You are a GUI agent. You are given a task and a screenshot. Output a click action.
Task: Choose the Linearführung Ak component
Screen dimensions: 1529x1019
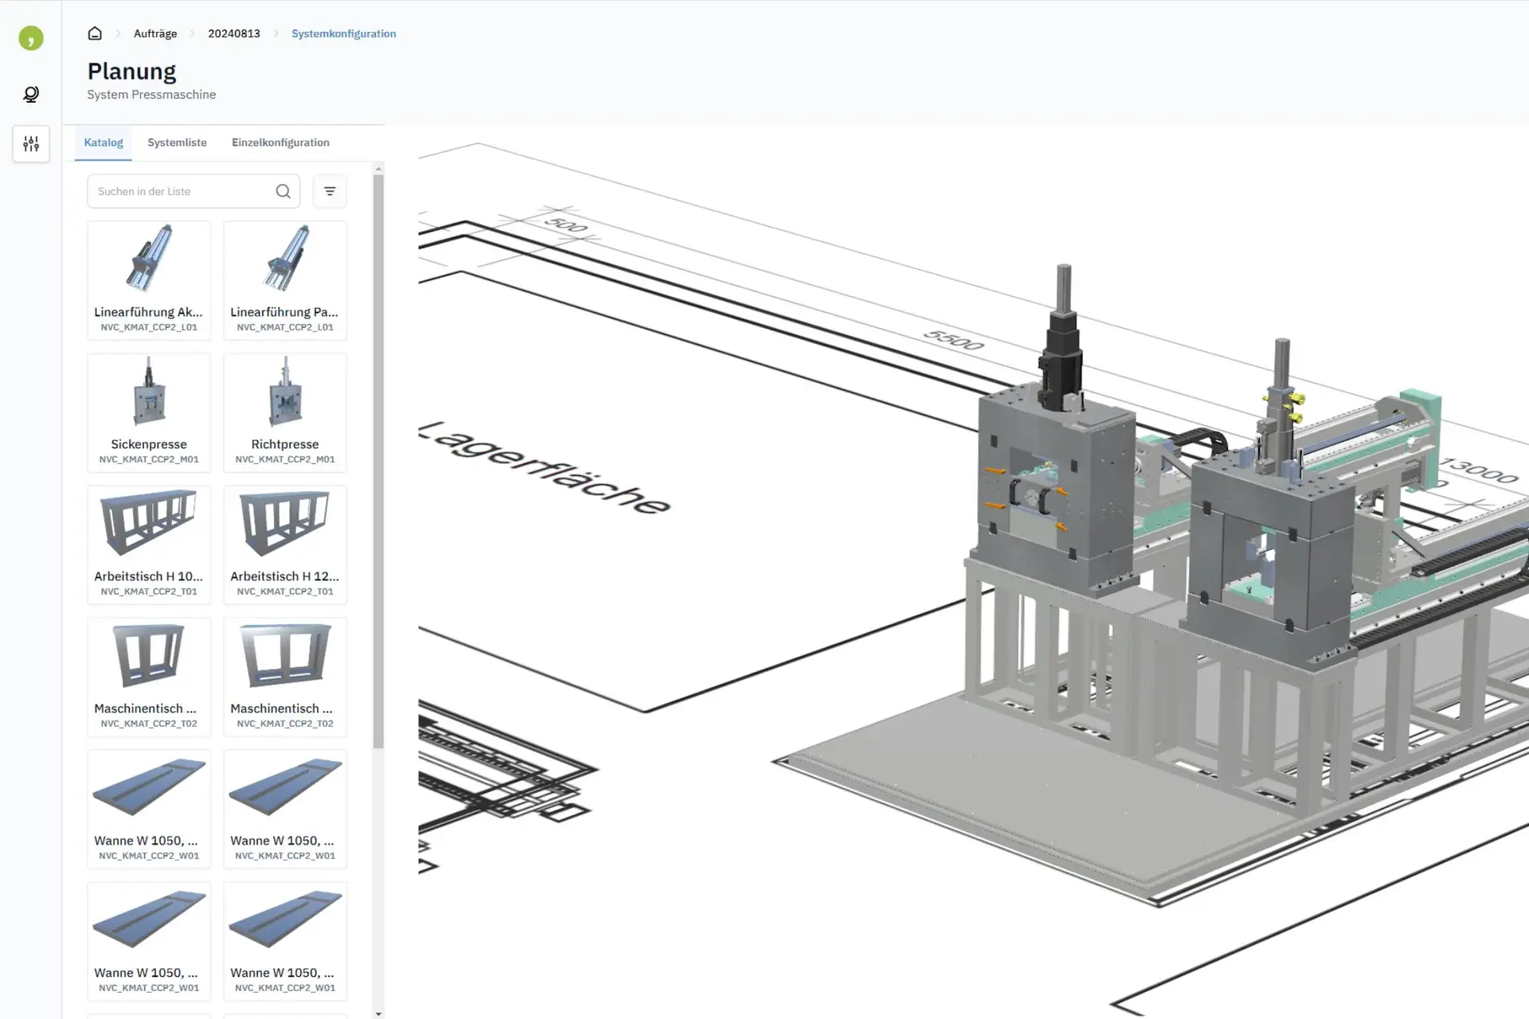148,280
